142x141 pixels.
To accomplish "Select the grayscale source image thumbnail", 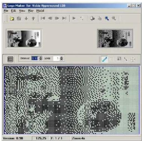I will (24, 39).
